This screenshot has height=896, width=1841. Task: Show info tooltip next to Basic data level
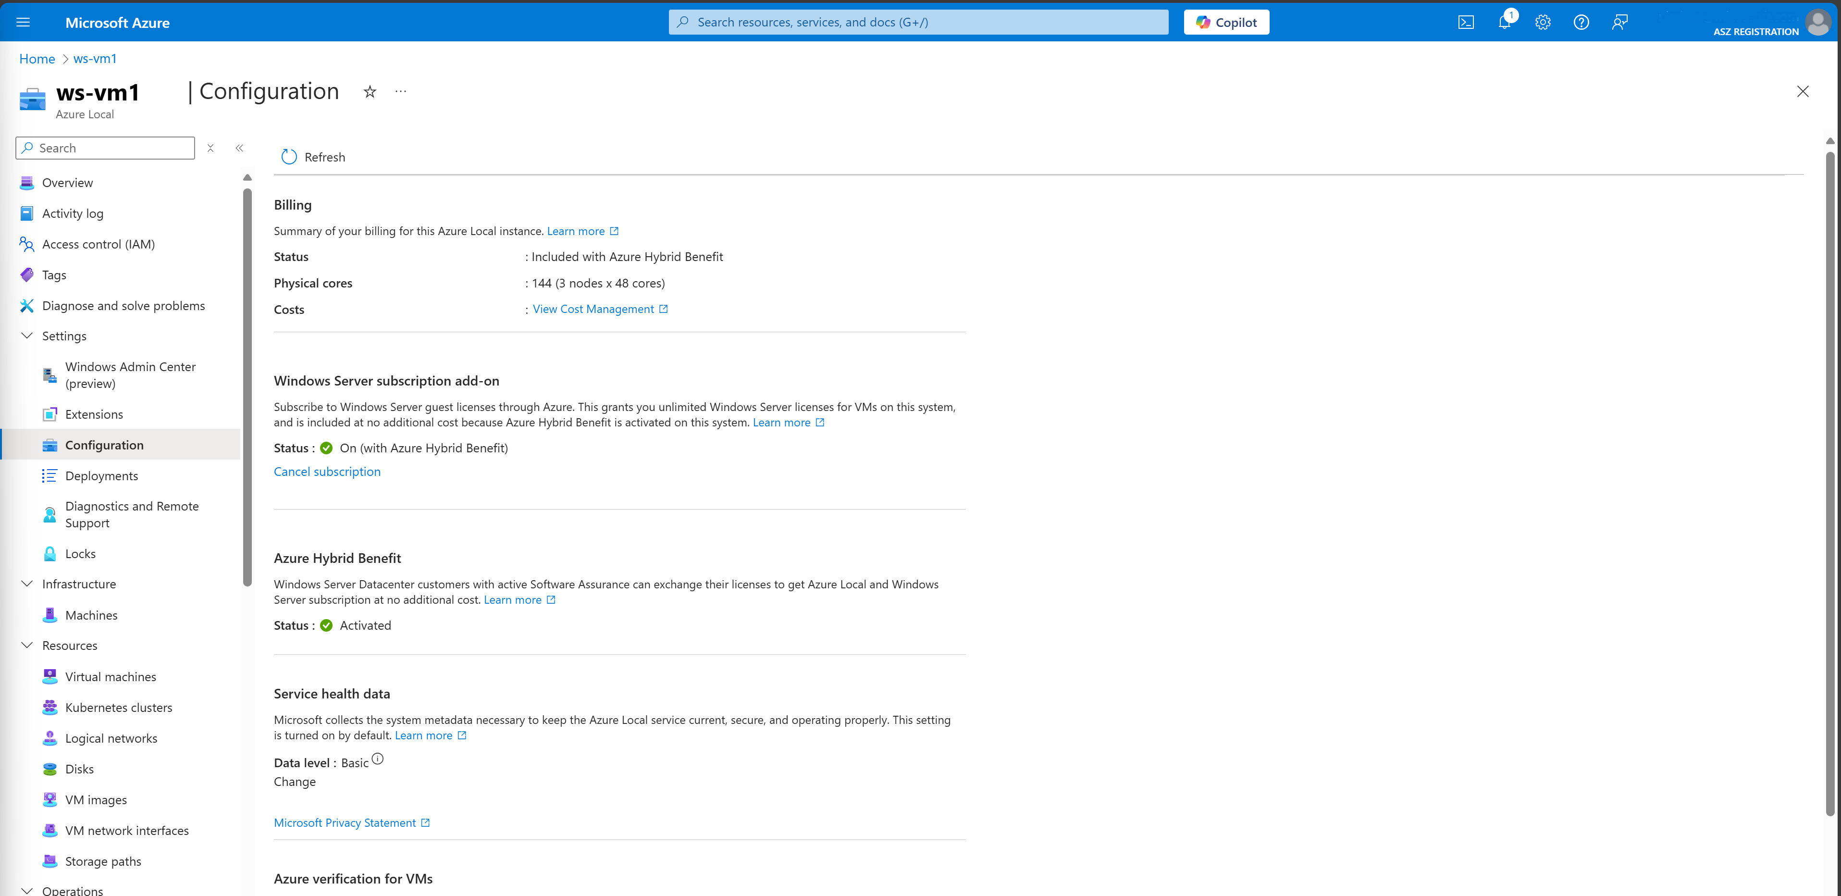click(377, 759)
